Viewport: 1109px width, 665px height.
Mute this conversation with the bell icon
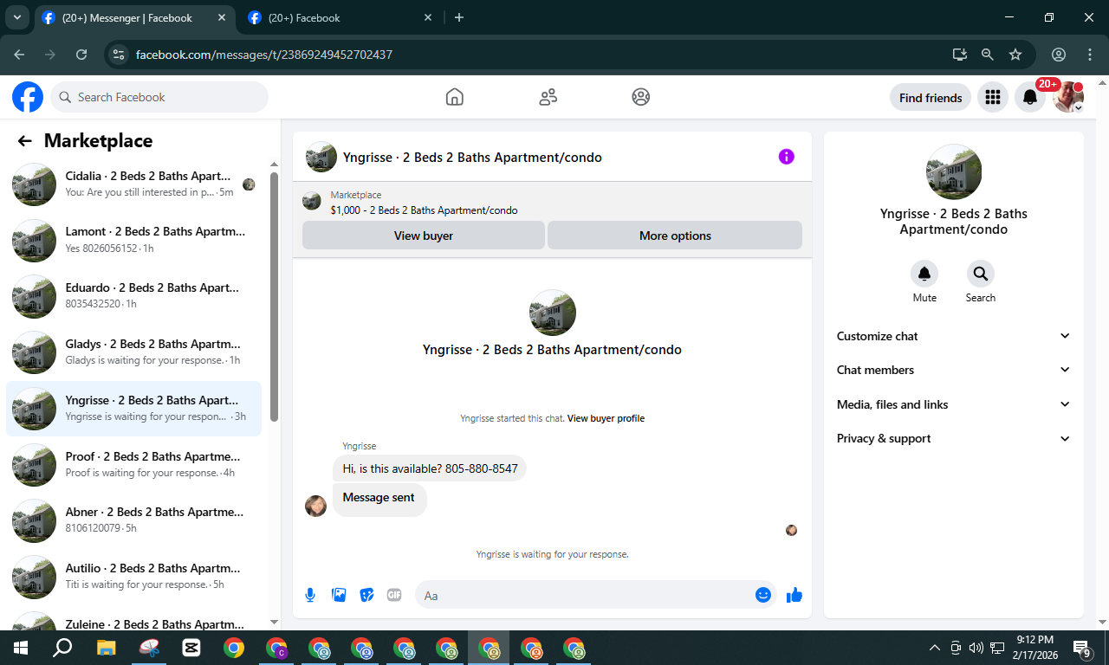point(924,274)
